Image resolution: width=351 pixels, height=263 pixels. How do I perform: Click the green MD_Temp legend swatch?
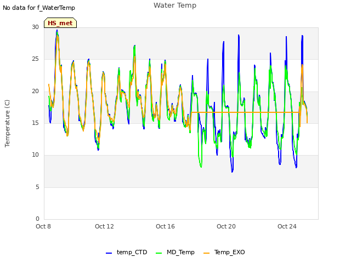point(158,253)
